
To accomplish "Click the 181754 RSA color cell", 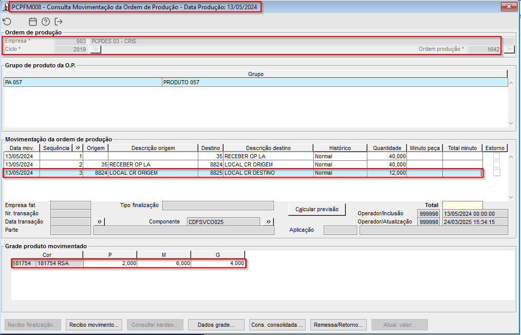I will [60, 263].
